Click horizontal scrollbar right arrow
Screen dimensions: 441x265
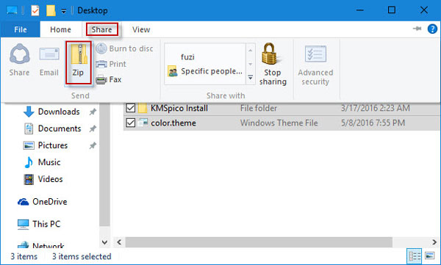tap(434, 242)
